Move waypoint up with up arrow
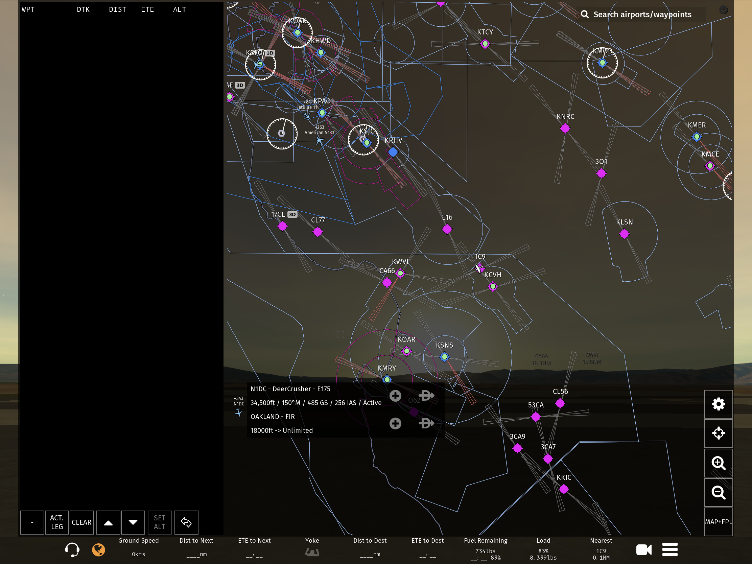 (108, 522)
